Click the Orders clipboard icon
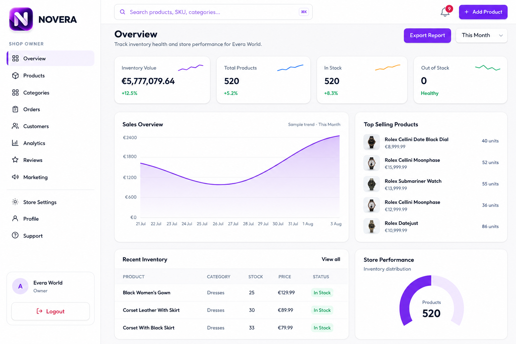516x344 pixels. (x=15, y=109)
